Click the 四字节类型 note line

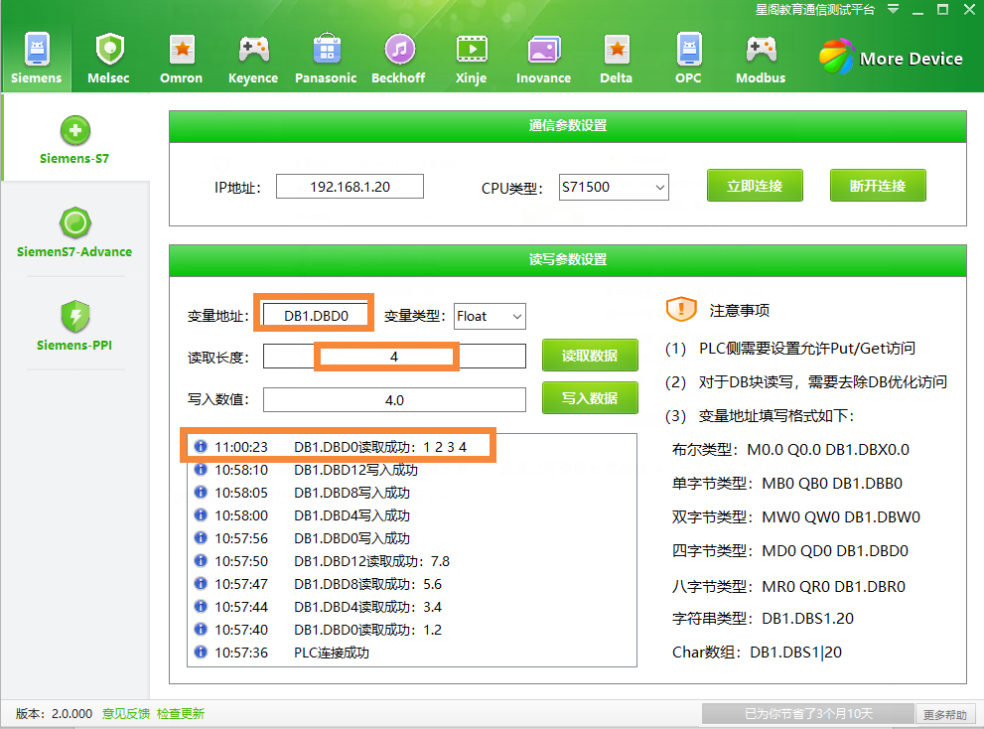[790, 550]
